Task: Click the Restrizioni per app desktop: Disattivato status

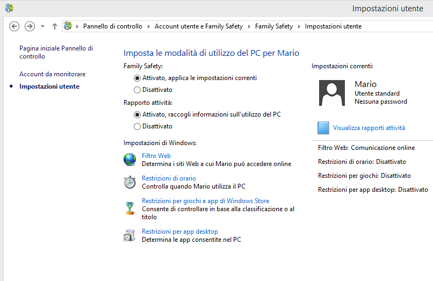Action: (x=373, y=190)
